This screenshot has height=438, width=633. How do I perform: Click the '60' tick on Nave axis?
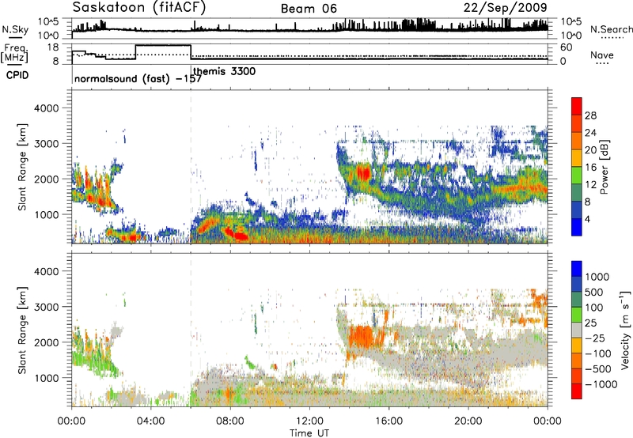(x=567, y=47)
